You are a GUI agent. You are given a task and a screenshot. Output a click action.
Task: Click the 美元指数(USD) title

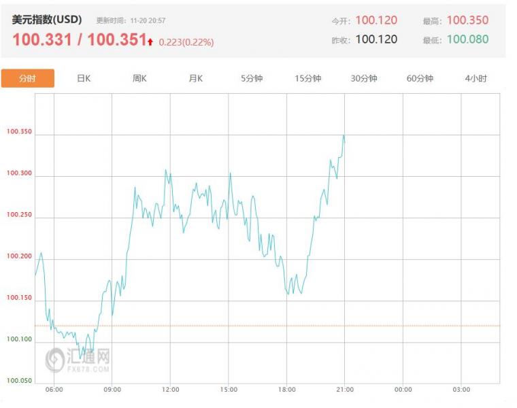click(x=47, y=20)
